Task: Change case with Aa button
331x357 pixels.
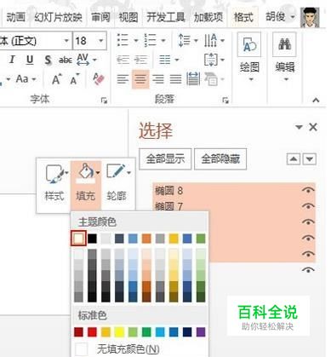Action: pos(26,79)
